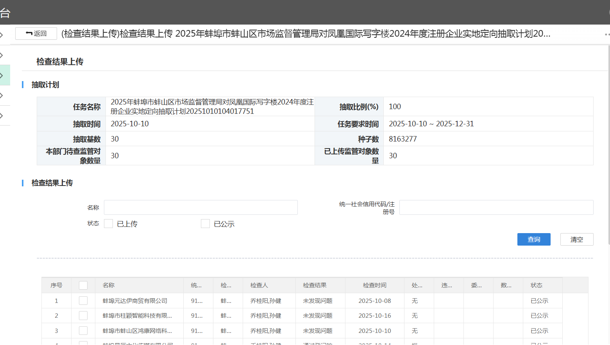Expand the topmost left sidebar chevron
The width and height of the screenshot is (610, 345).
[x=2, y=35]
